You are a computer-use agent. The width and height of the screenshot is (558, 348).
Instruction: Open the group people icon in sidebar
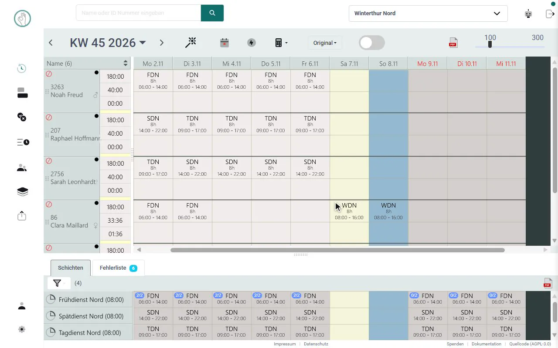22,168
